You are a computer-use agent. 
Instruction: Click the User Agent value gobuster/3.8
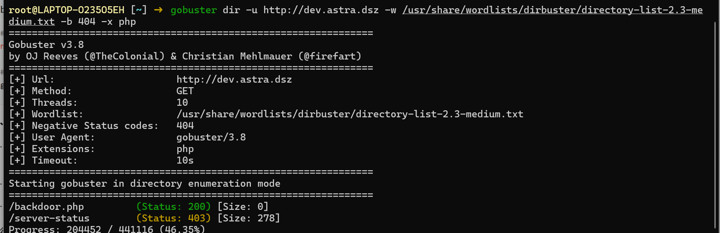point(211,137)
